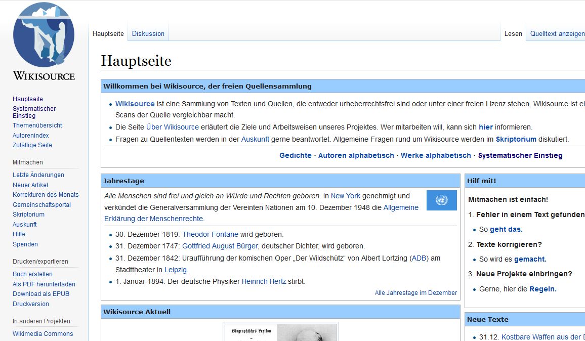
Task: Browse Gedichte
Action: pyautogui.click(x=296, y=155)
